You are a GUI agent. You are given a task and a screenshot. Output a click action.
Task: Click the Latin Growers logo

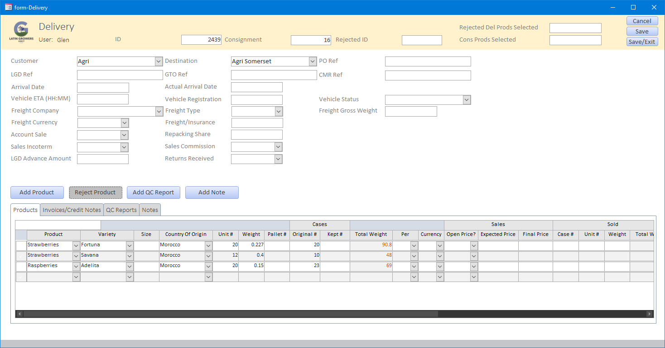tap(21, 33)
